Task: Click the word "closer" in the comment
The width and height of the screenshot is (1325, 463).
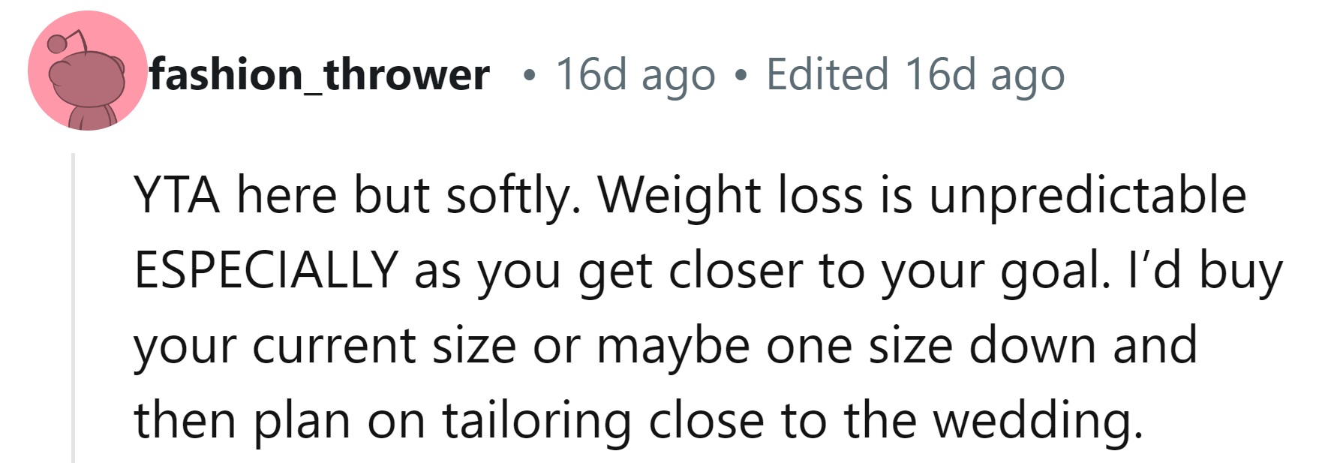Action: tap(735, 270)
